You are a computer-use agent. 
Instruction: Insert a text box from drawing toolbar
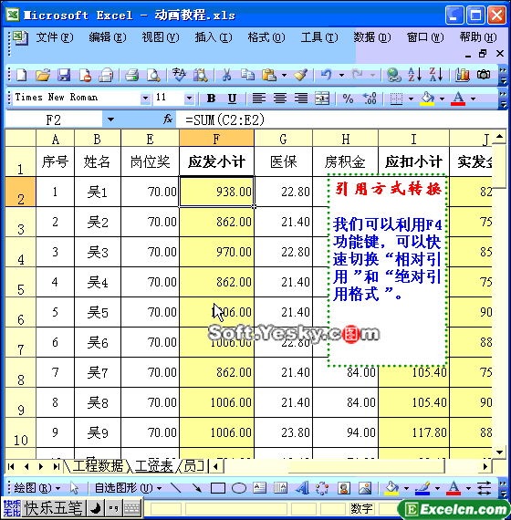260,488
